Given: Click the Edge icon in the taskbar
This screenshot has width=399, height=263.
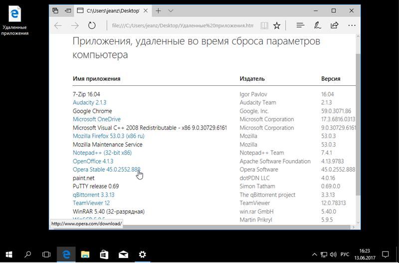Looking at the screenshot, I should [66, 255].
